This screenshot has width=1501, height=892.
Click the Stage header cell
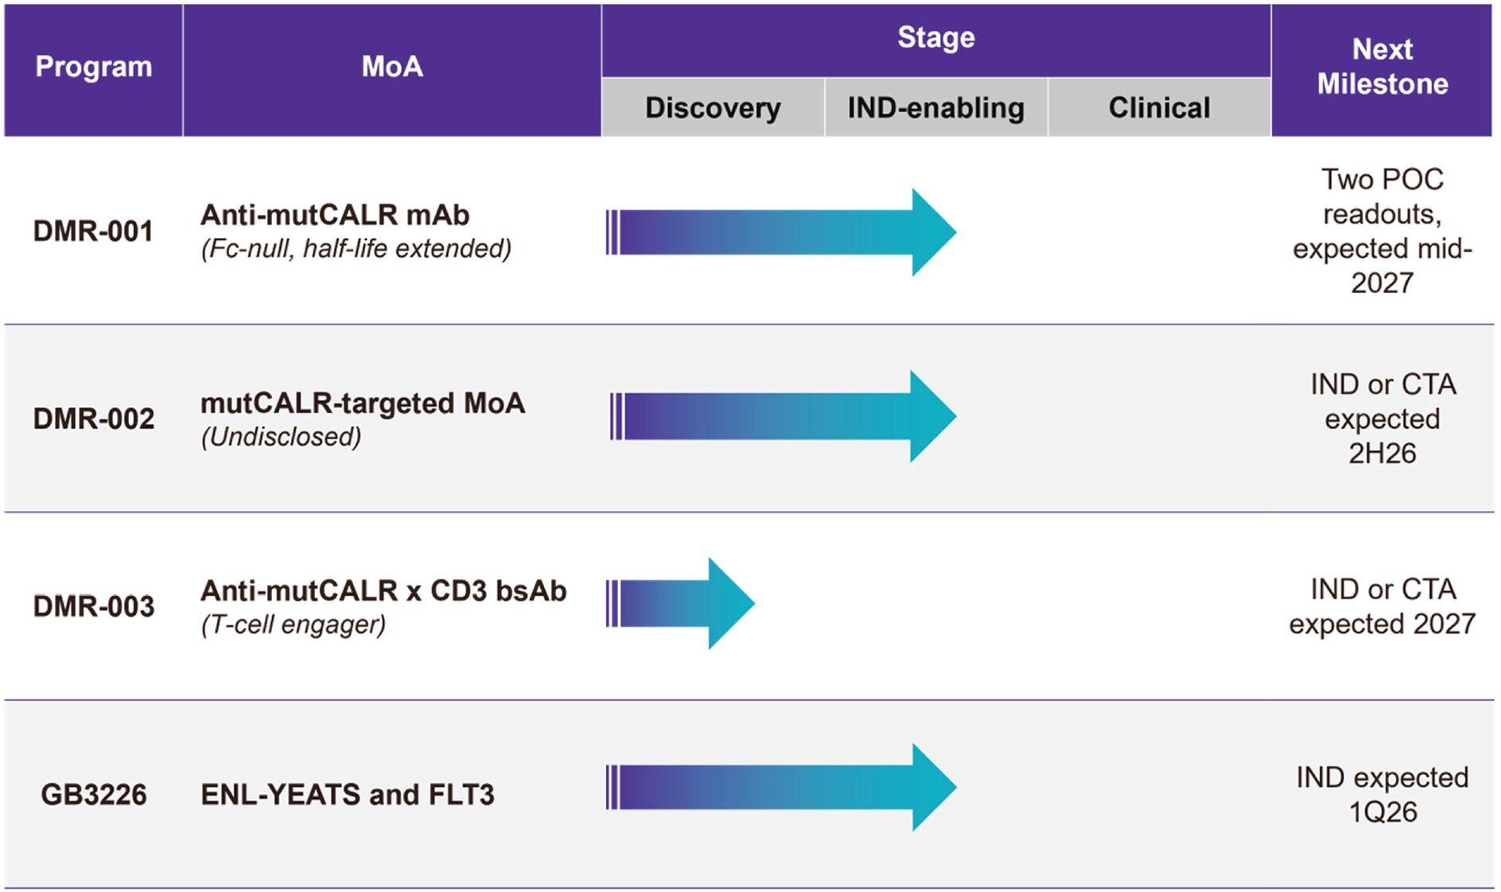(935, 37)
